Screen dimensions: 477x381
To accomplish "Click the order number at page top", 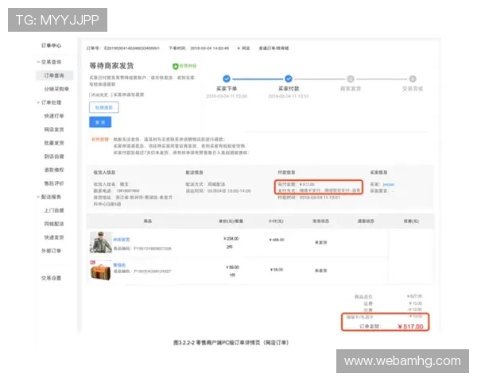I will coord(132,48).
